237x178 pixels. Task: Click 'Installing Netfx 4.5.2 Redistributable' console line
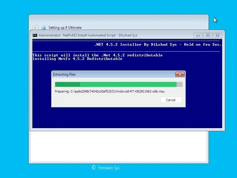pyautogui.click(x=77, y=59)
